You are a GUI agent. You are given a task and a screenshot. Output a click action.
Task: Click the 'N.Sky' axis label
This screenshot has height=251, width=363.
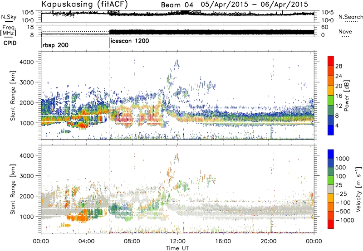coord(9,17)
